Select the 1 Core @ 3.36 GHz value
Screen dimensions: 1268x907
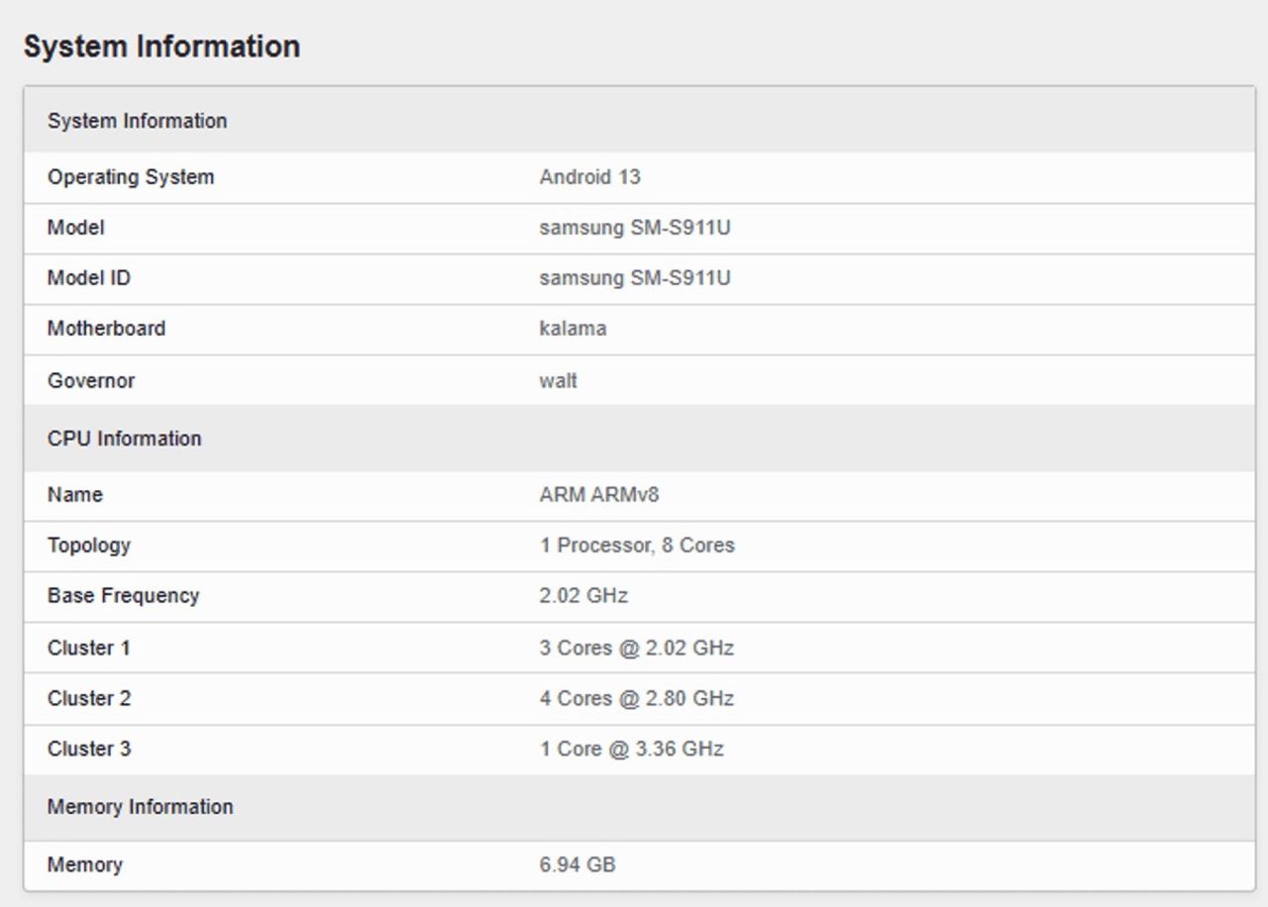pos(631,749)
